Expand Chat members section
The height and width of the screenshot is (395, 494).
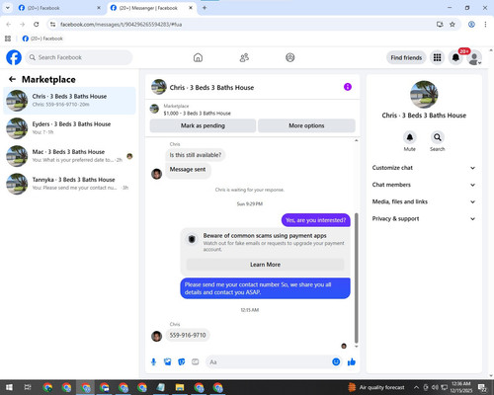click(x=424, y=185)
